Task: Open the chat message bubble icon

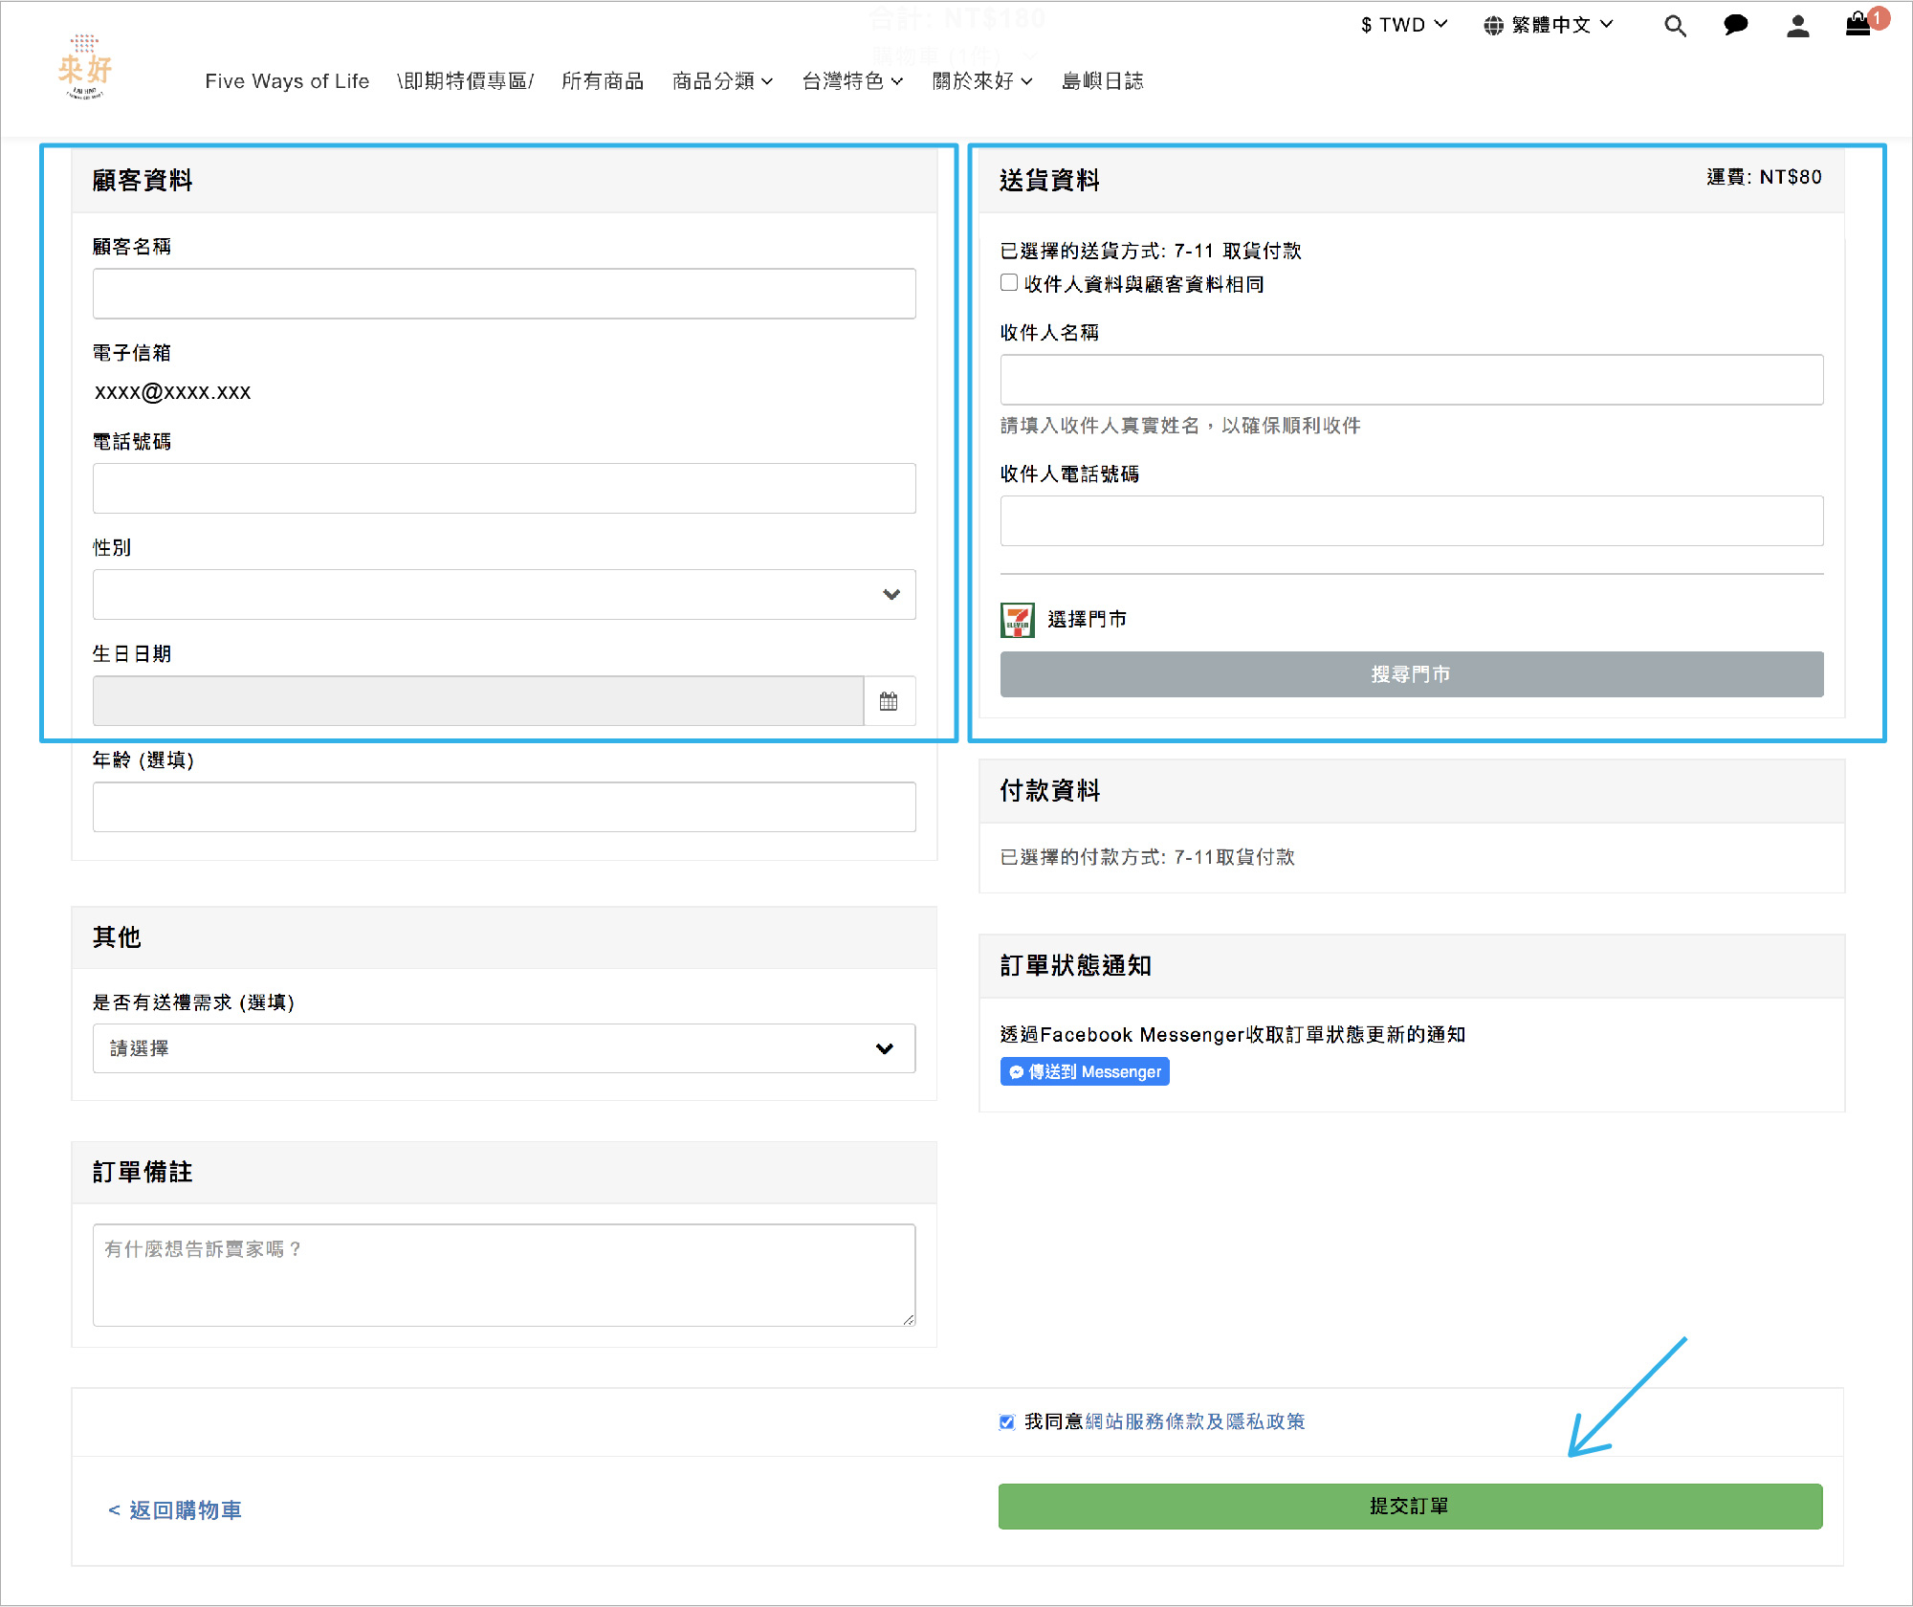Action: pos(1735,26)
